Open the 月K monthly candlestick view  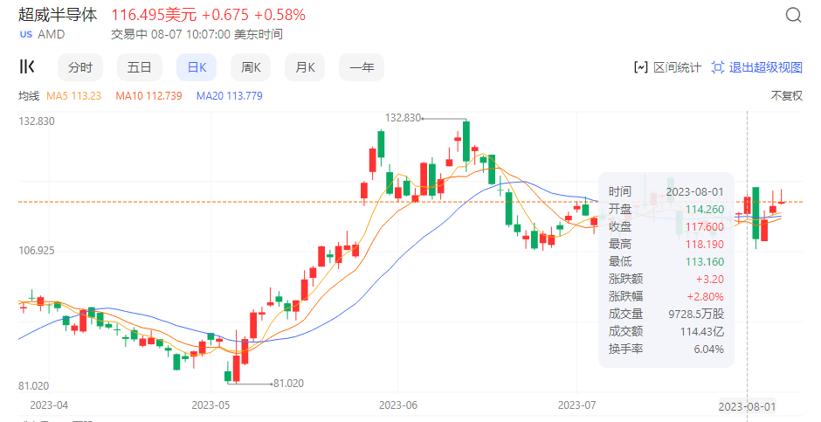click(x=305, y=67)
